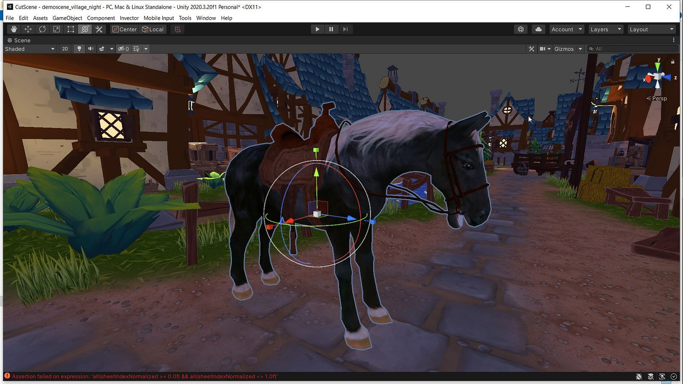Click the Unity logo in title bar
Image resolution: width=683 pixels, height=384 pixels.
[10, 7]
